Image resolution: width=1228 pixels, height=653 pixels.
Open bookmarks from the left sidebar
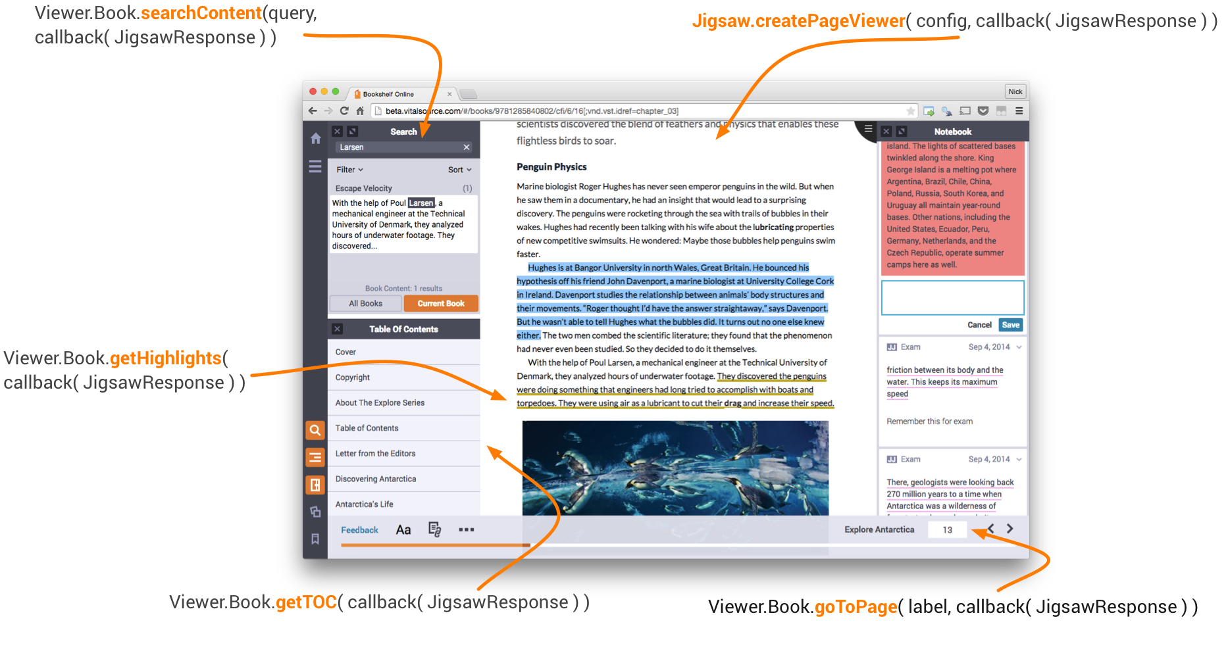(315, 539)
